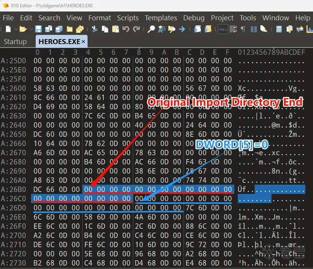Image resolution: width=313 pixels, height=269 pixels.
Task: Open the dropdown beside Open File
Action: tap(31, 29)
